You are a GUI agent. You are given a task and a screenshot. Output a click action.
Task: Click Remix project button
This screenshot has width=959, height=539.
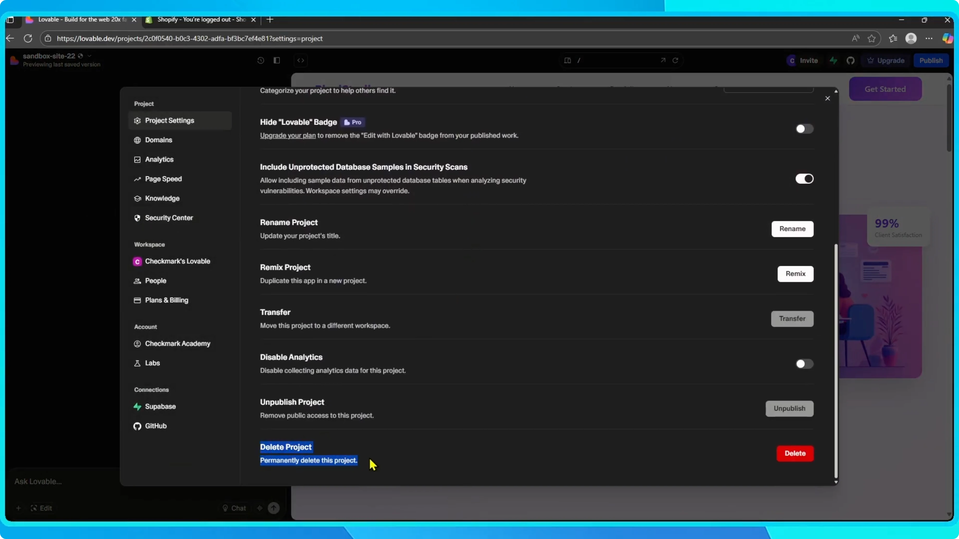(795, 274)
